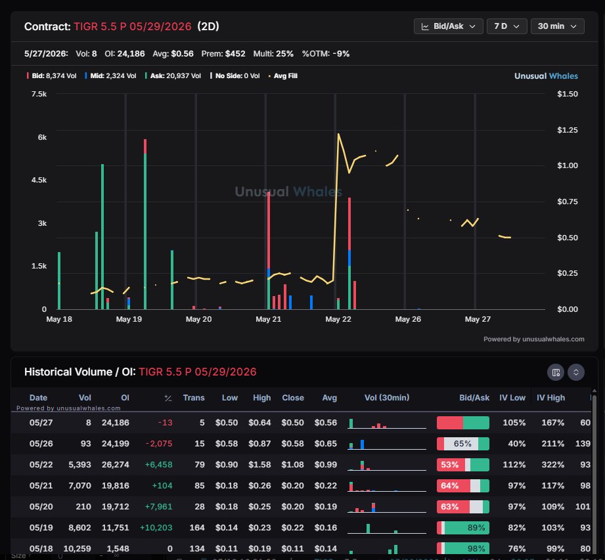The width and height of the screenshot is (605, 560).
Task: Select the 05/27 table row date
Action: point(41,423)
